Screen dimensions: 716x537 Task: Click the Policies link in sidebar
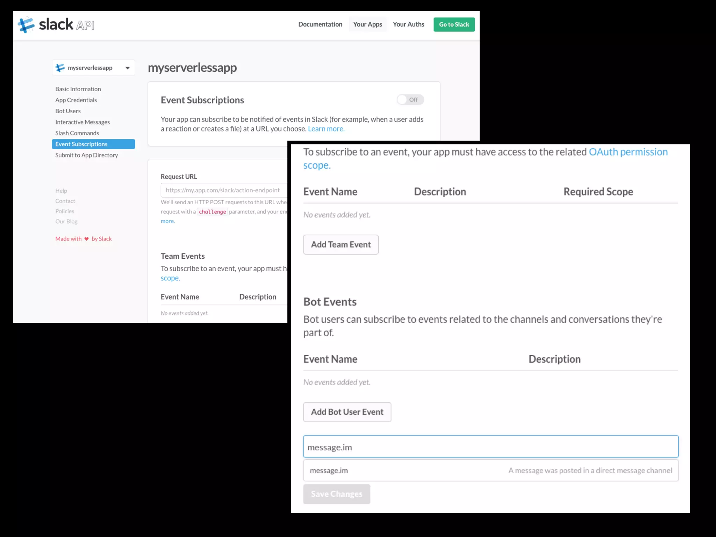click(x=65, y=211)
